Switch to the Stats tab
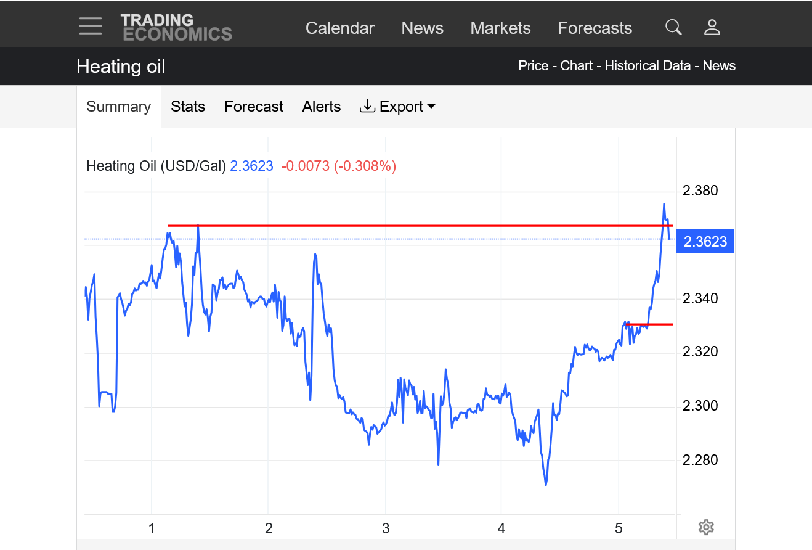 click(x=188, y=107)
